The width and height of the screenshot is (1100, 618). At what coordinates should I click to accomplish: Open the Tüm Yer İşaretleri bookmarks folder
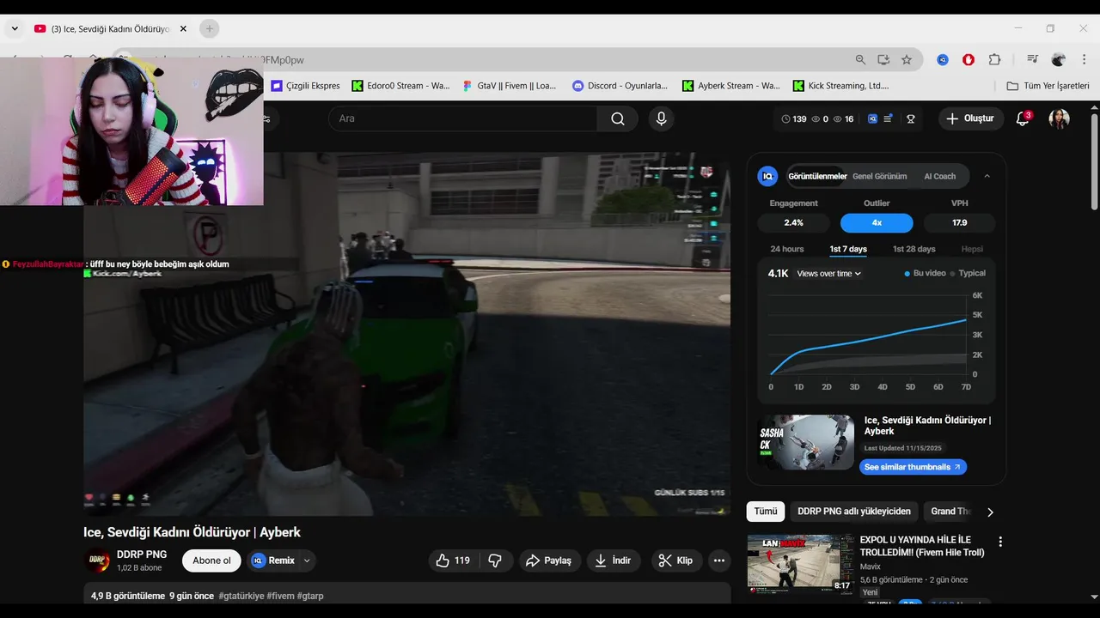tap(1048, 86)
